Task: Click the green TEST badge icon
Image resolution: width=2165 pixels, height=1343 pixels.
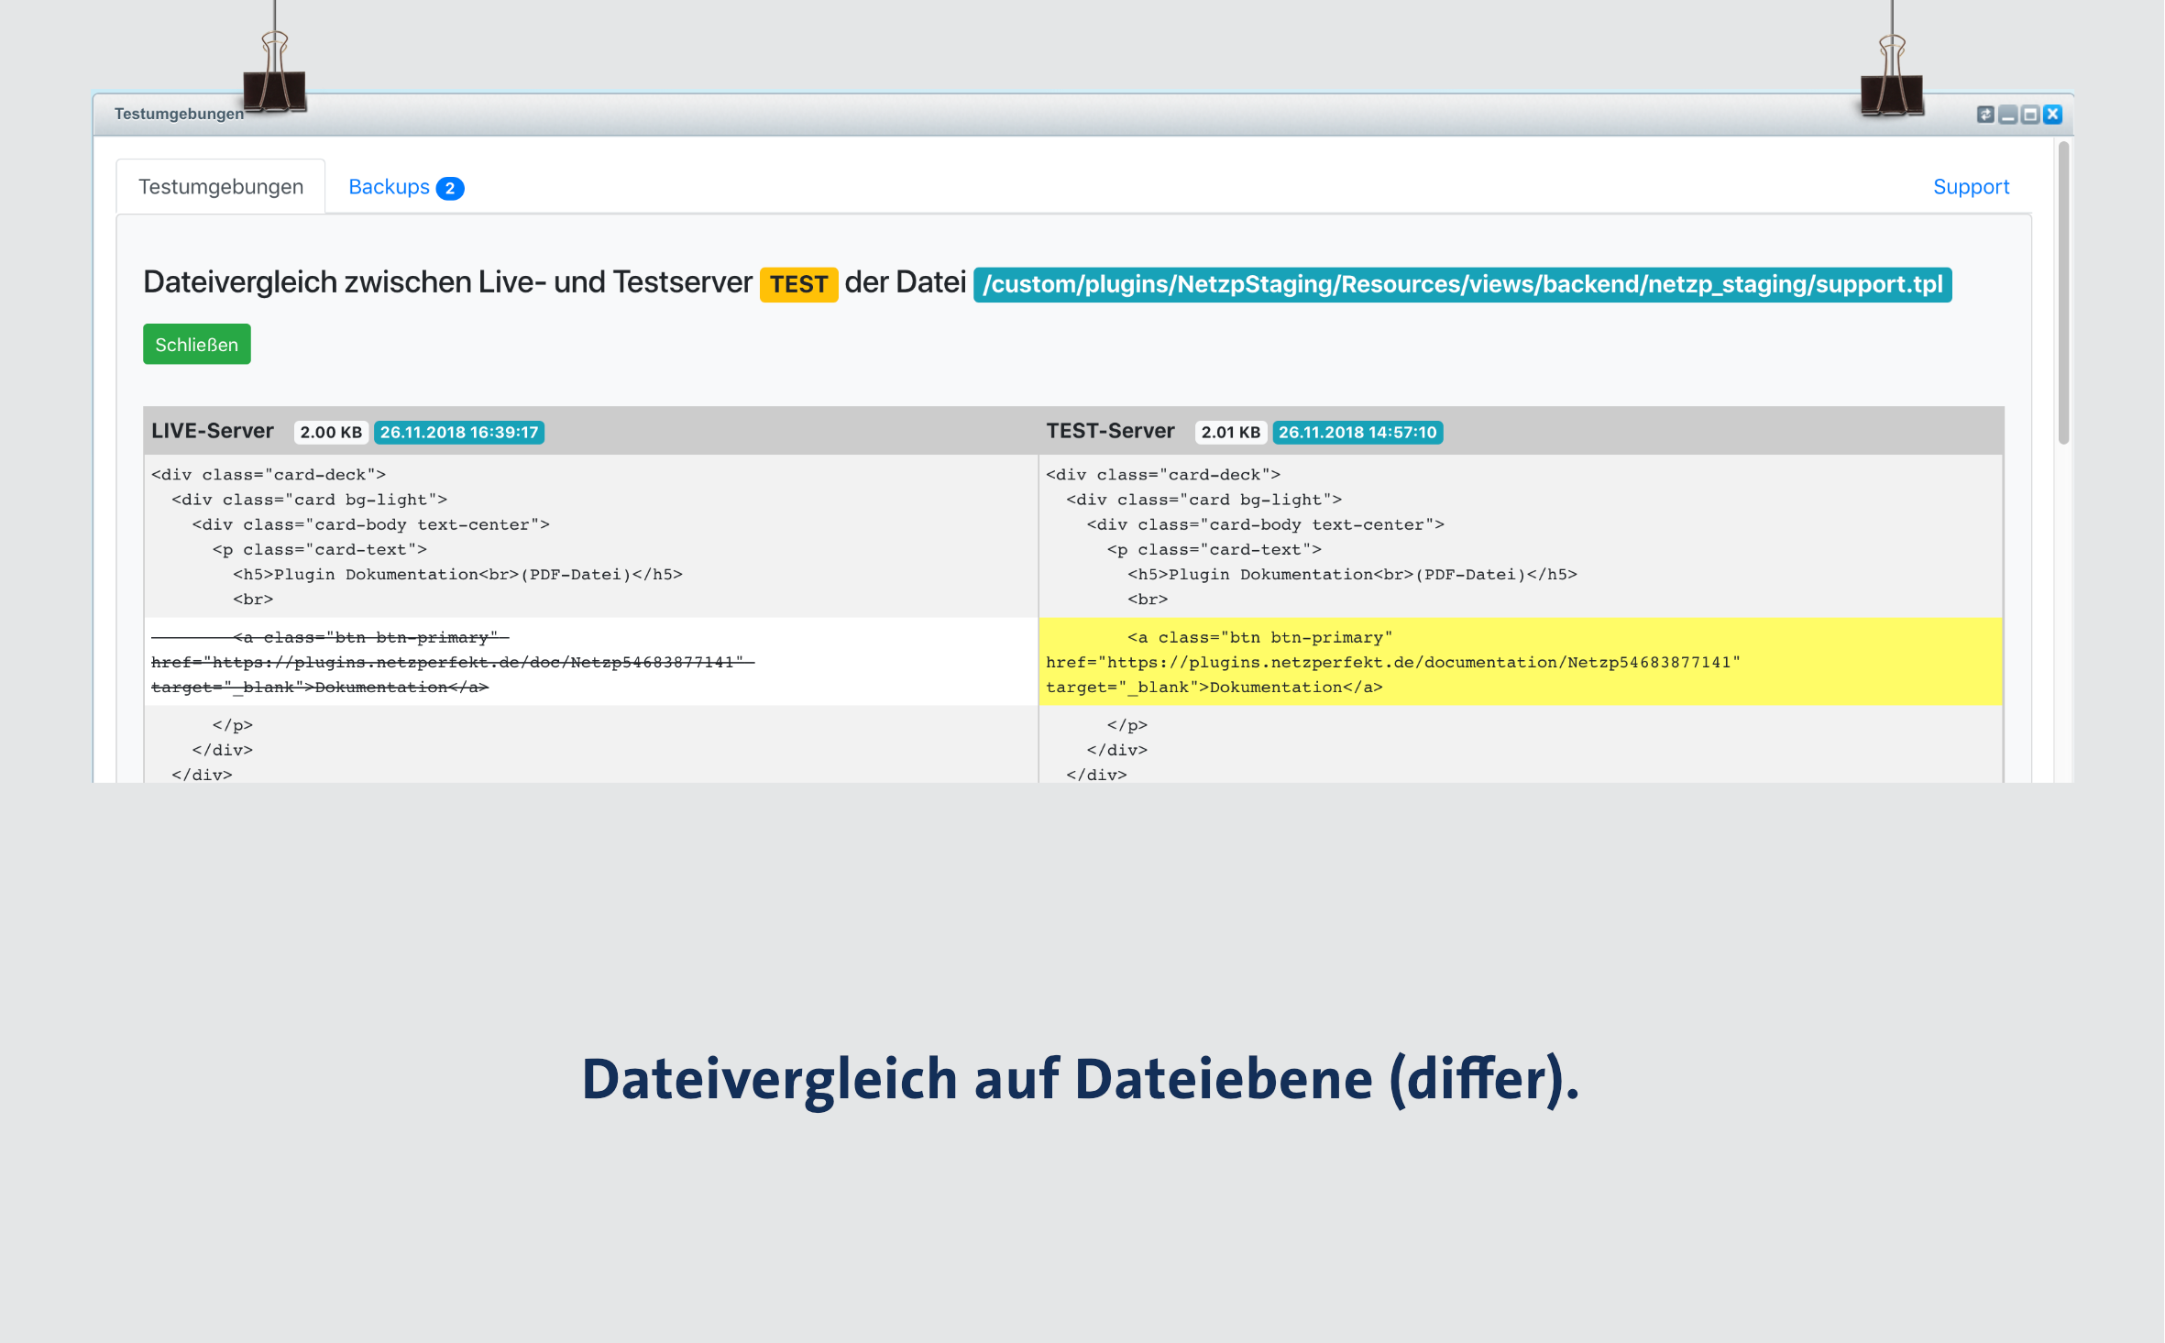Action: [x=799, y=285]
